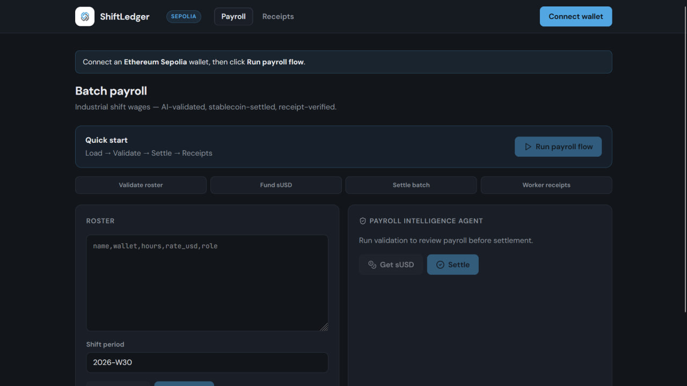The height and width of the screenshot is (386, 687).
Task: Click the play icon on Run payroll flow
Action: 528,147
